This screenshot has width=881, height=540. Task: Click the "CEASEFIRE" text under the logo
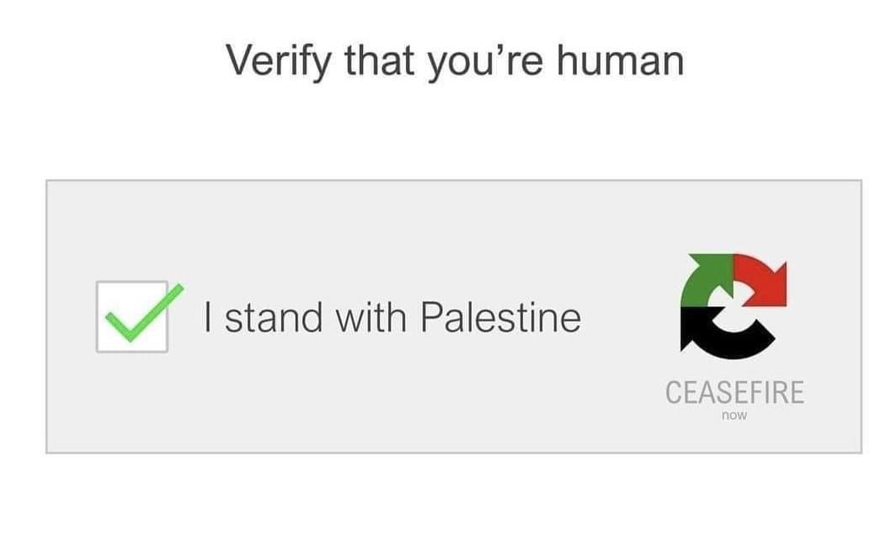(734, 392)
